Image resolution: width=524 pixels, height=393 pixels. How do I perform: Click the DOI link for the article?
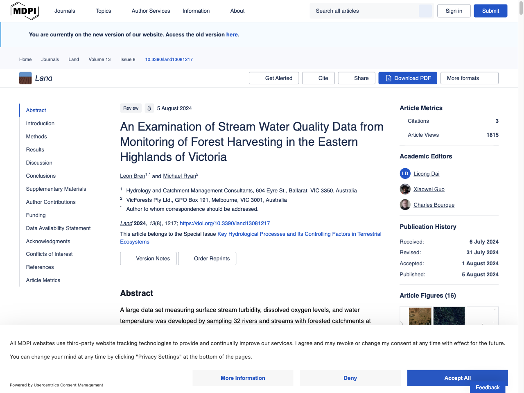[224, 223]
